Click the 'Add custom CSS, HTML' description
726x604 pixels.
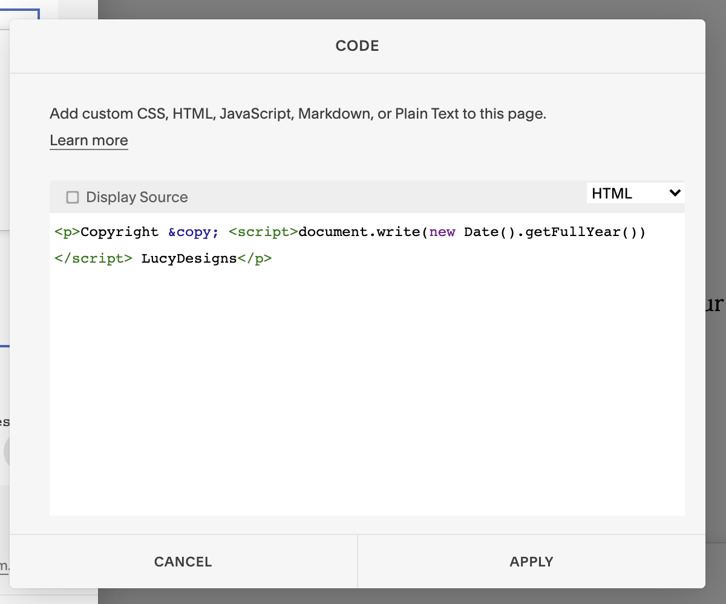(x=298, y=114)
